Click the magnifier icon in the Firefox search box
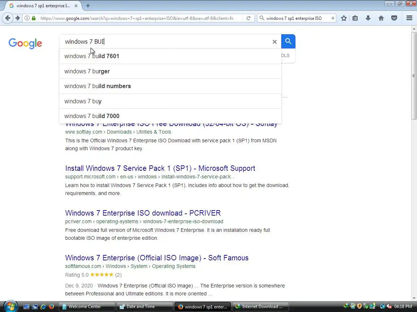Image resolution: width=417 pixels, height=312 pixels. [x=262, y=18]
